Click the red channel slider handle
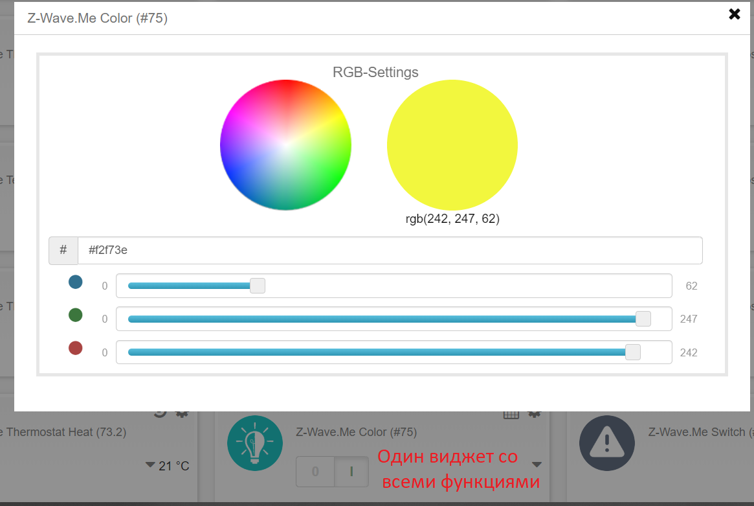754x506 pixels. (633, 352)
